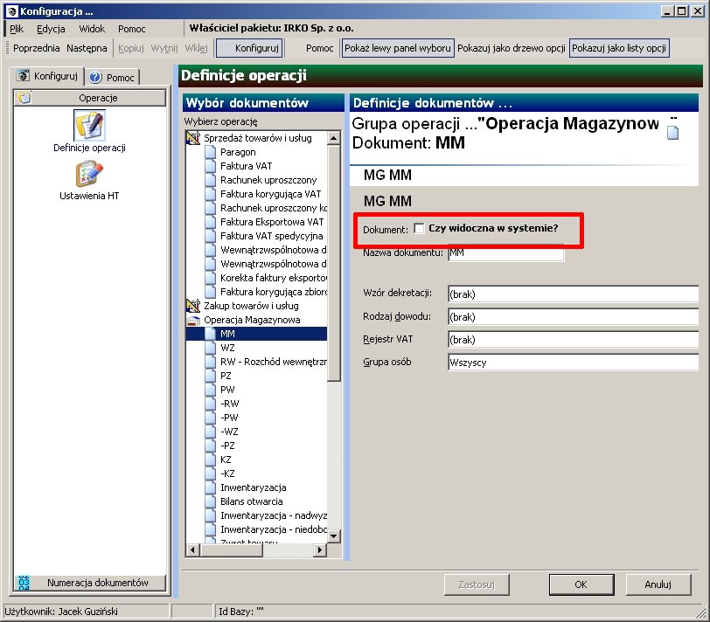Viewport: 710px width, 622px height.
Task: Click the Nazwa dokumentu input field
Action: (x=505, y=252)
